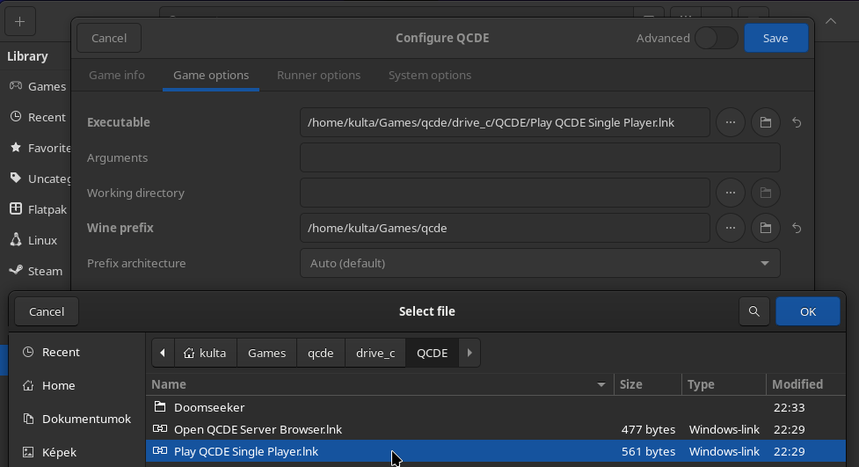The width and height of the screenshot is (859, 467).
Task: Confirm file selection with OK button
Action: coord(807,311)
